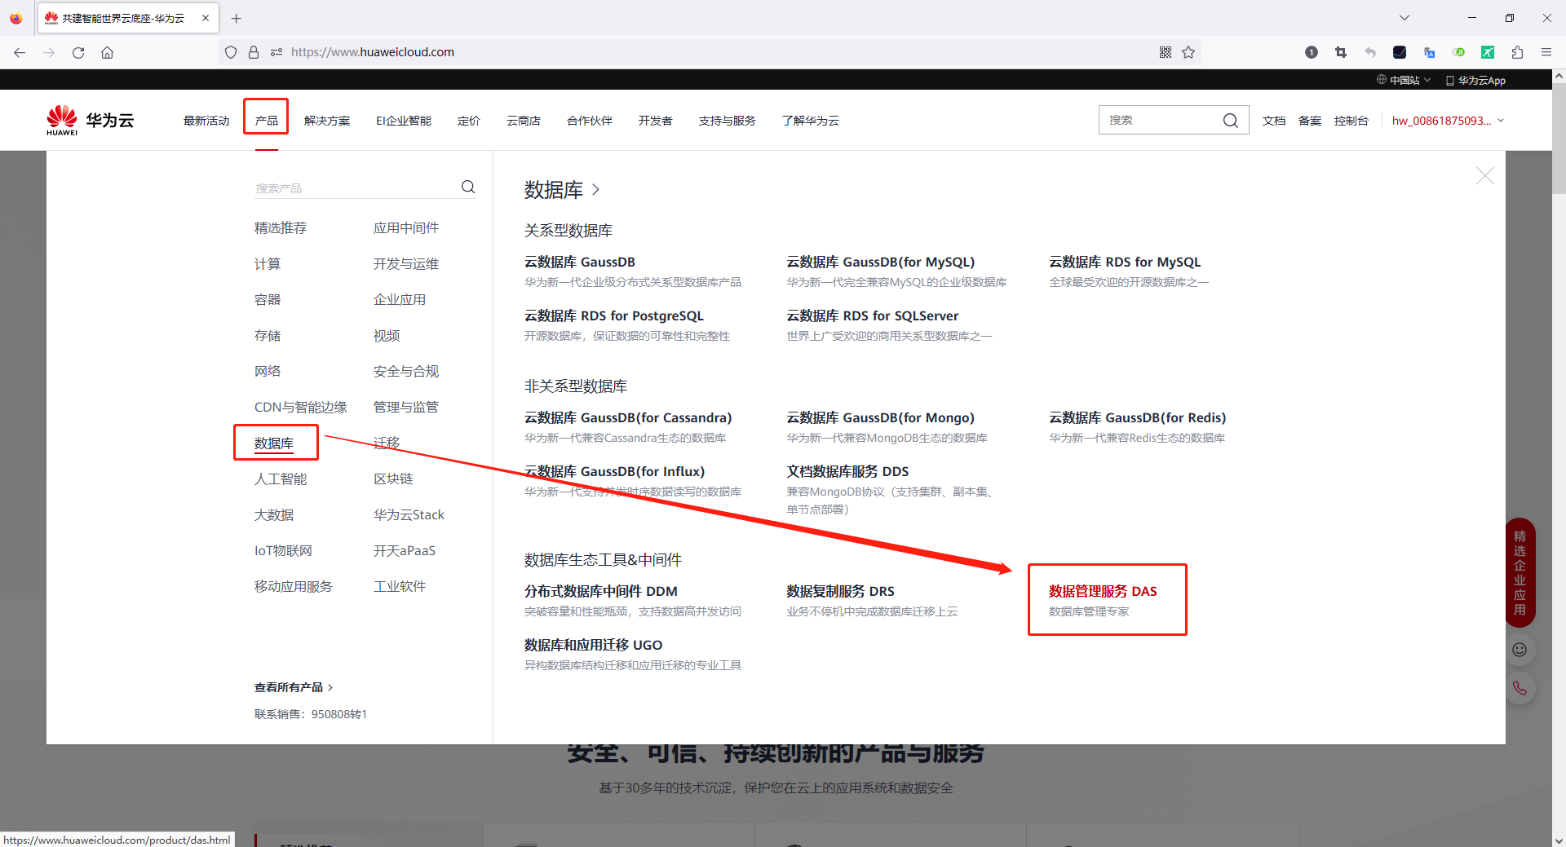Click the shield tracking protection icon in address bar
This screenshot has height=847, width=1566.
(231, 51)
